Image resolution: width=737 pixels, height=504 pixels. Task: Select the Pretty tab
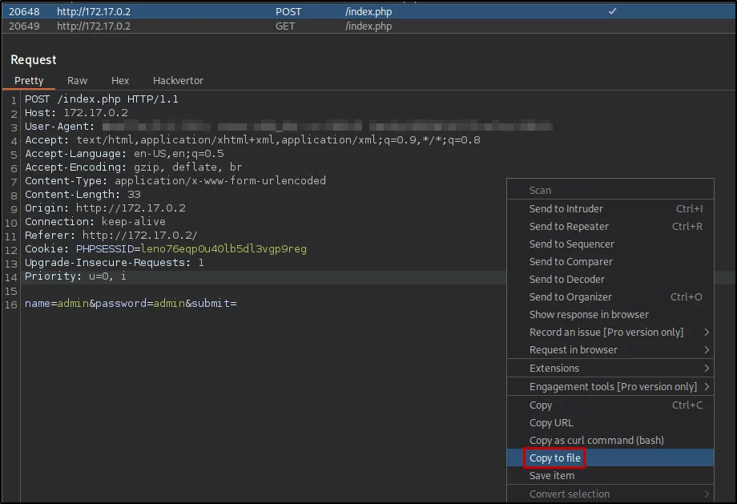click(29, 81)
